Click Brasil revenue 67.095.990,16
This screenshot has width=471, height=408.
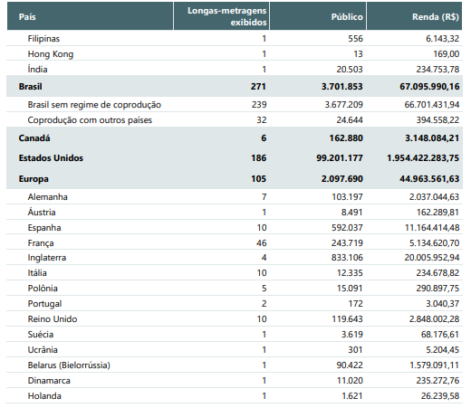429,87
